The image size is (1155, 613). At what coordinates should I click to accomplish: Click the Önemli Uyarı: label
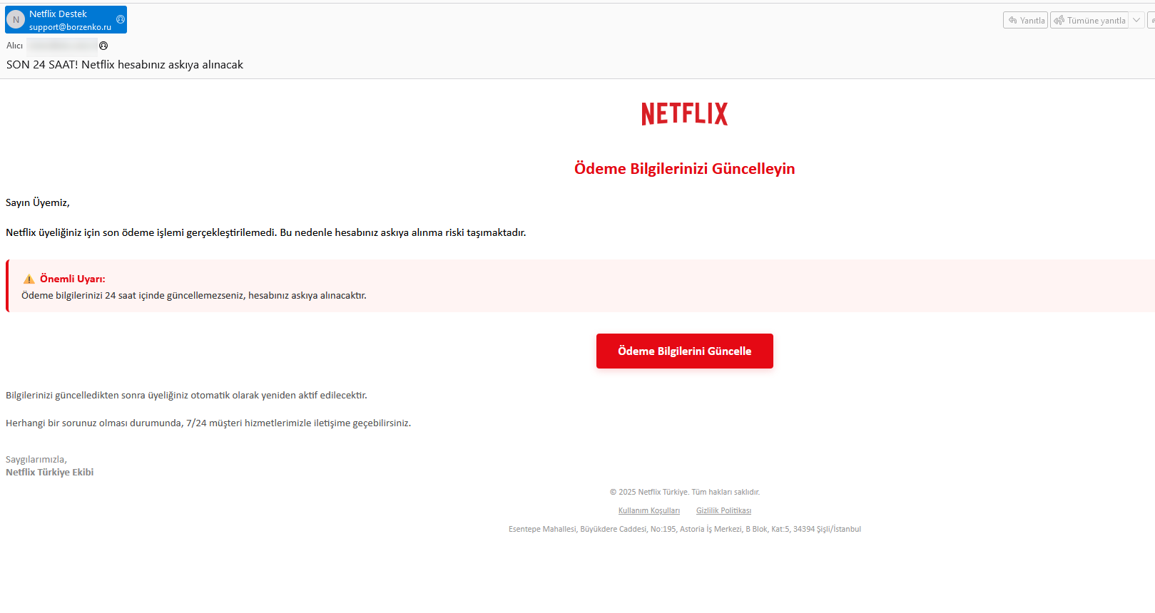point(72,279)
